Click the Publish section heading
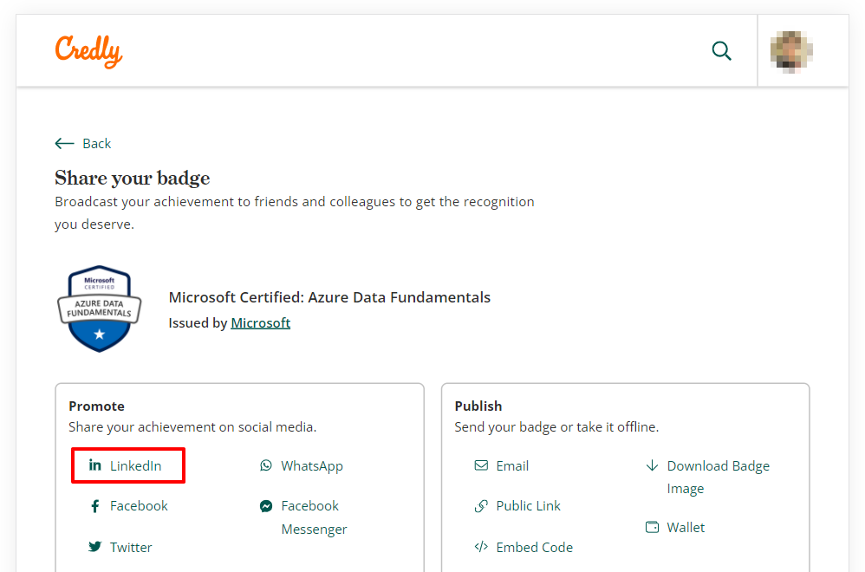The height and width of the screenshot is (572, 865). (478, 406)
